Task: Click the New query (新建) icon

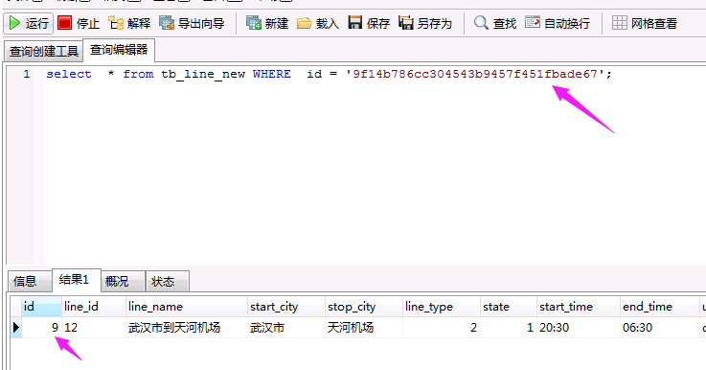Action: pyautogui.click(x=254, y=23)
